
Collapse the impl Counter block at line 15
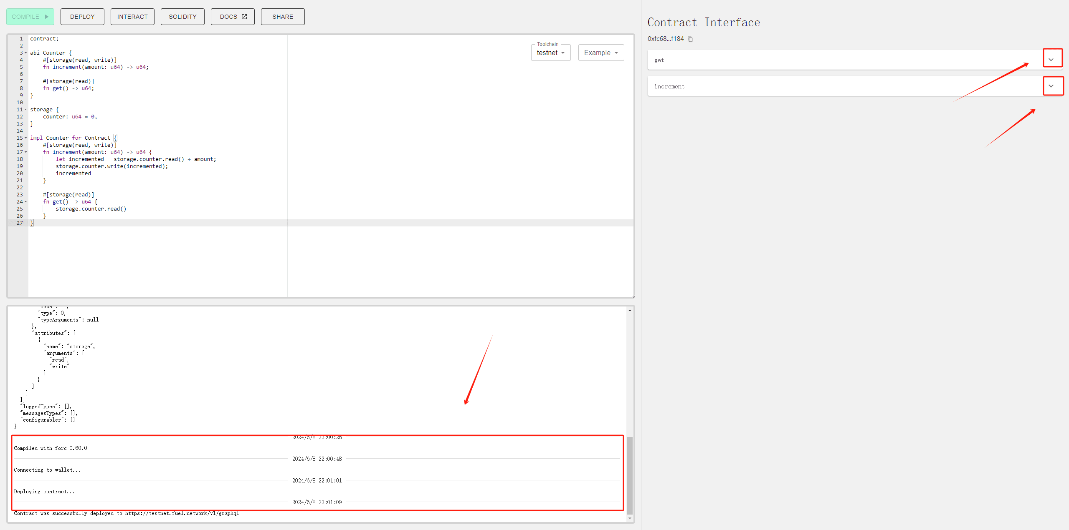[x=26, y=138]
